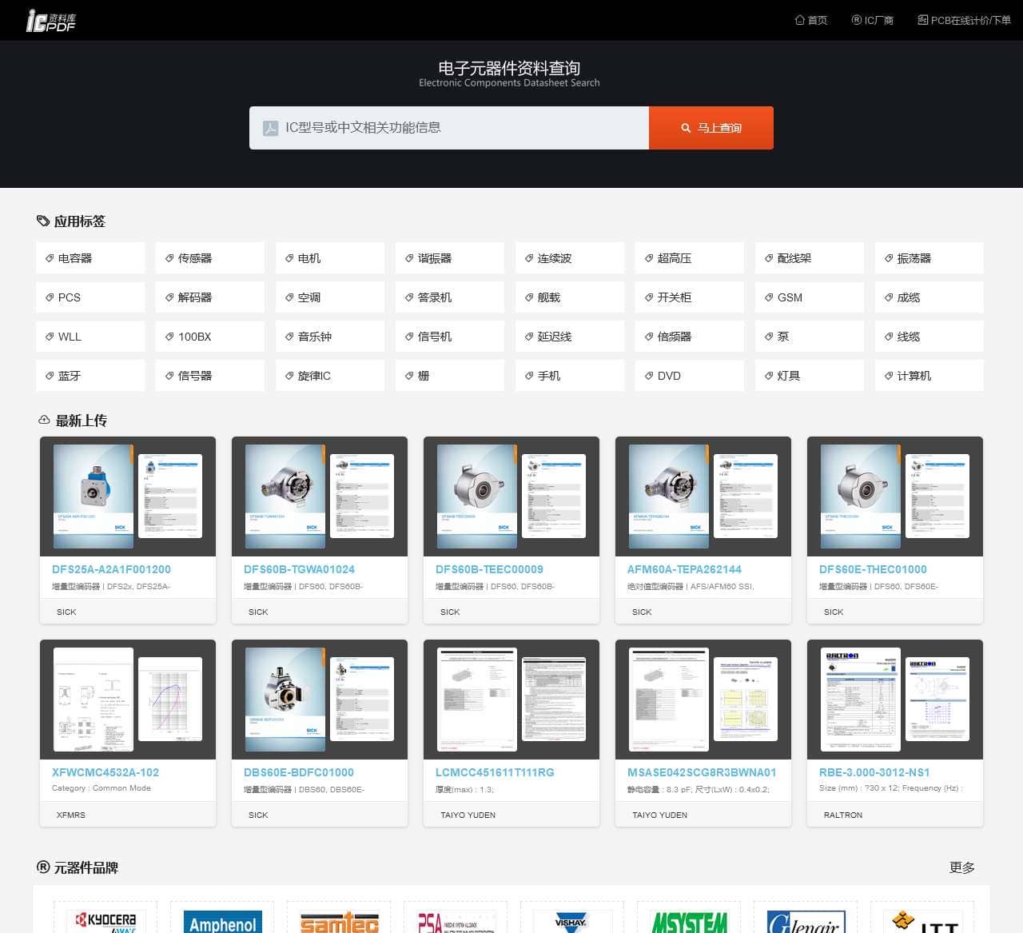Image resolution: width=1023 pixels, height=933 pixels.
Task: Select the PCS tag
Action: [90, 297]
